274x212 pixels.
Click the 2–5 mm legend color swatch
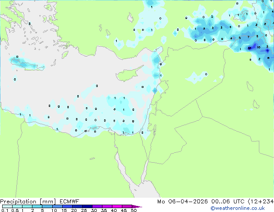click(37, 206)
